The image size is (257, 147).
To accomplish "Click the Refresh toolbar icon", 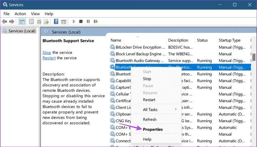I will coord(39,21).
